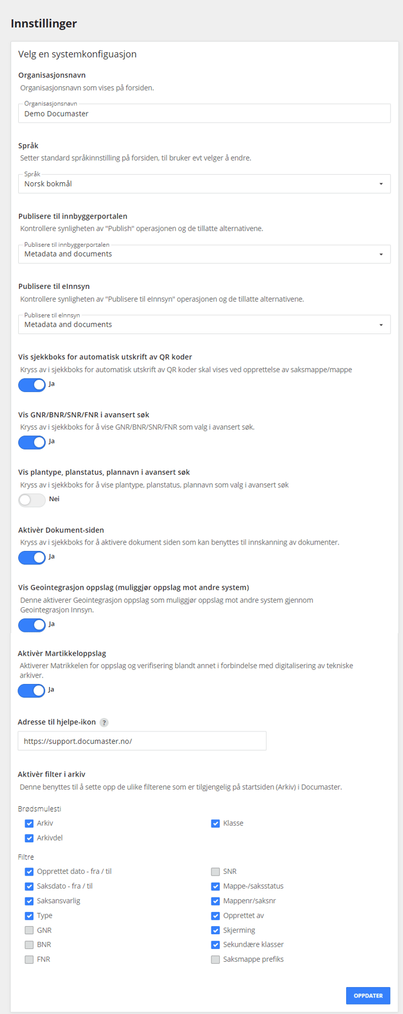
Task: Switch off Geointegrasjon oppslag toggle
Action: click(x=32, y=625)
